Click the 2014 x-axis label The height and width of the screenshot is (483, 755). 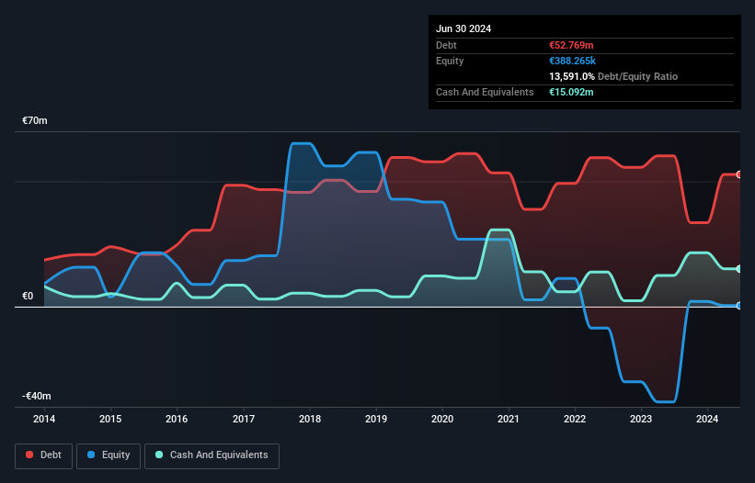point(44,419)
